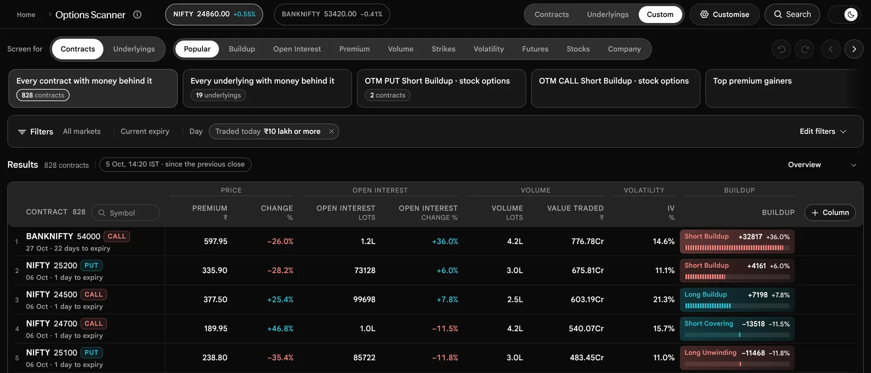Viewport: 871px width, 373px height.
Task: Open the All markets filter
Action: click(81, 132)
